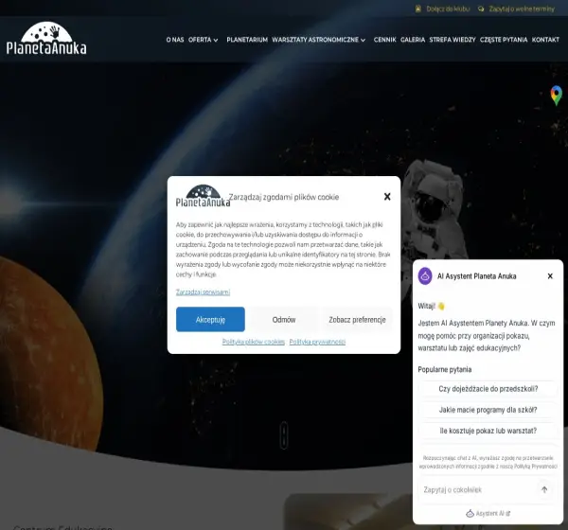The height and width of the screenshot is (530, 568).
Task: Open the STREFA WIEDZY menu item
Action: [x=453, y=40]
